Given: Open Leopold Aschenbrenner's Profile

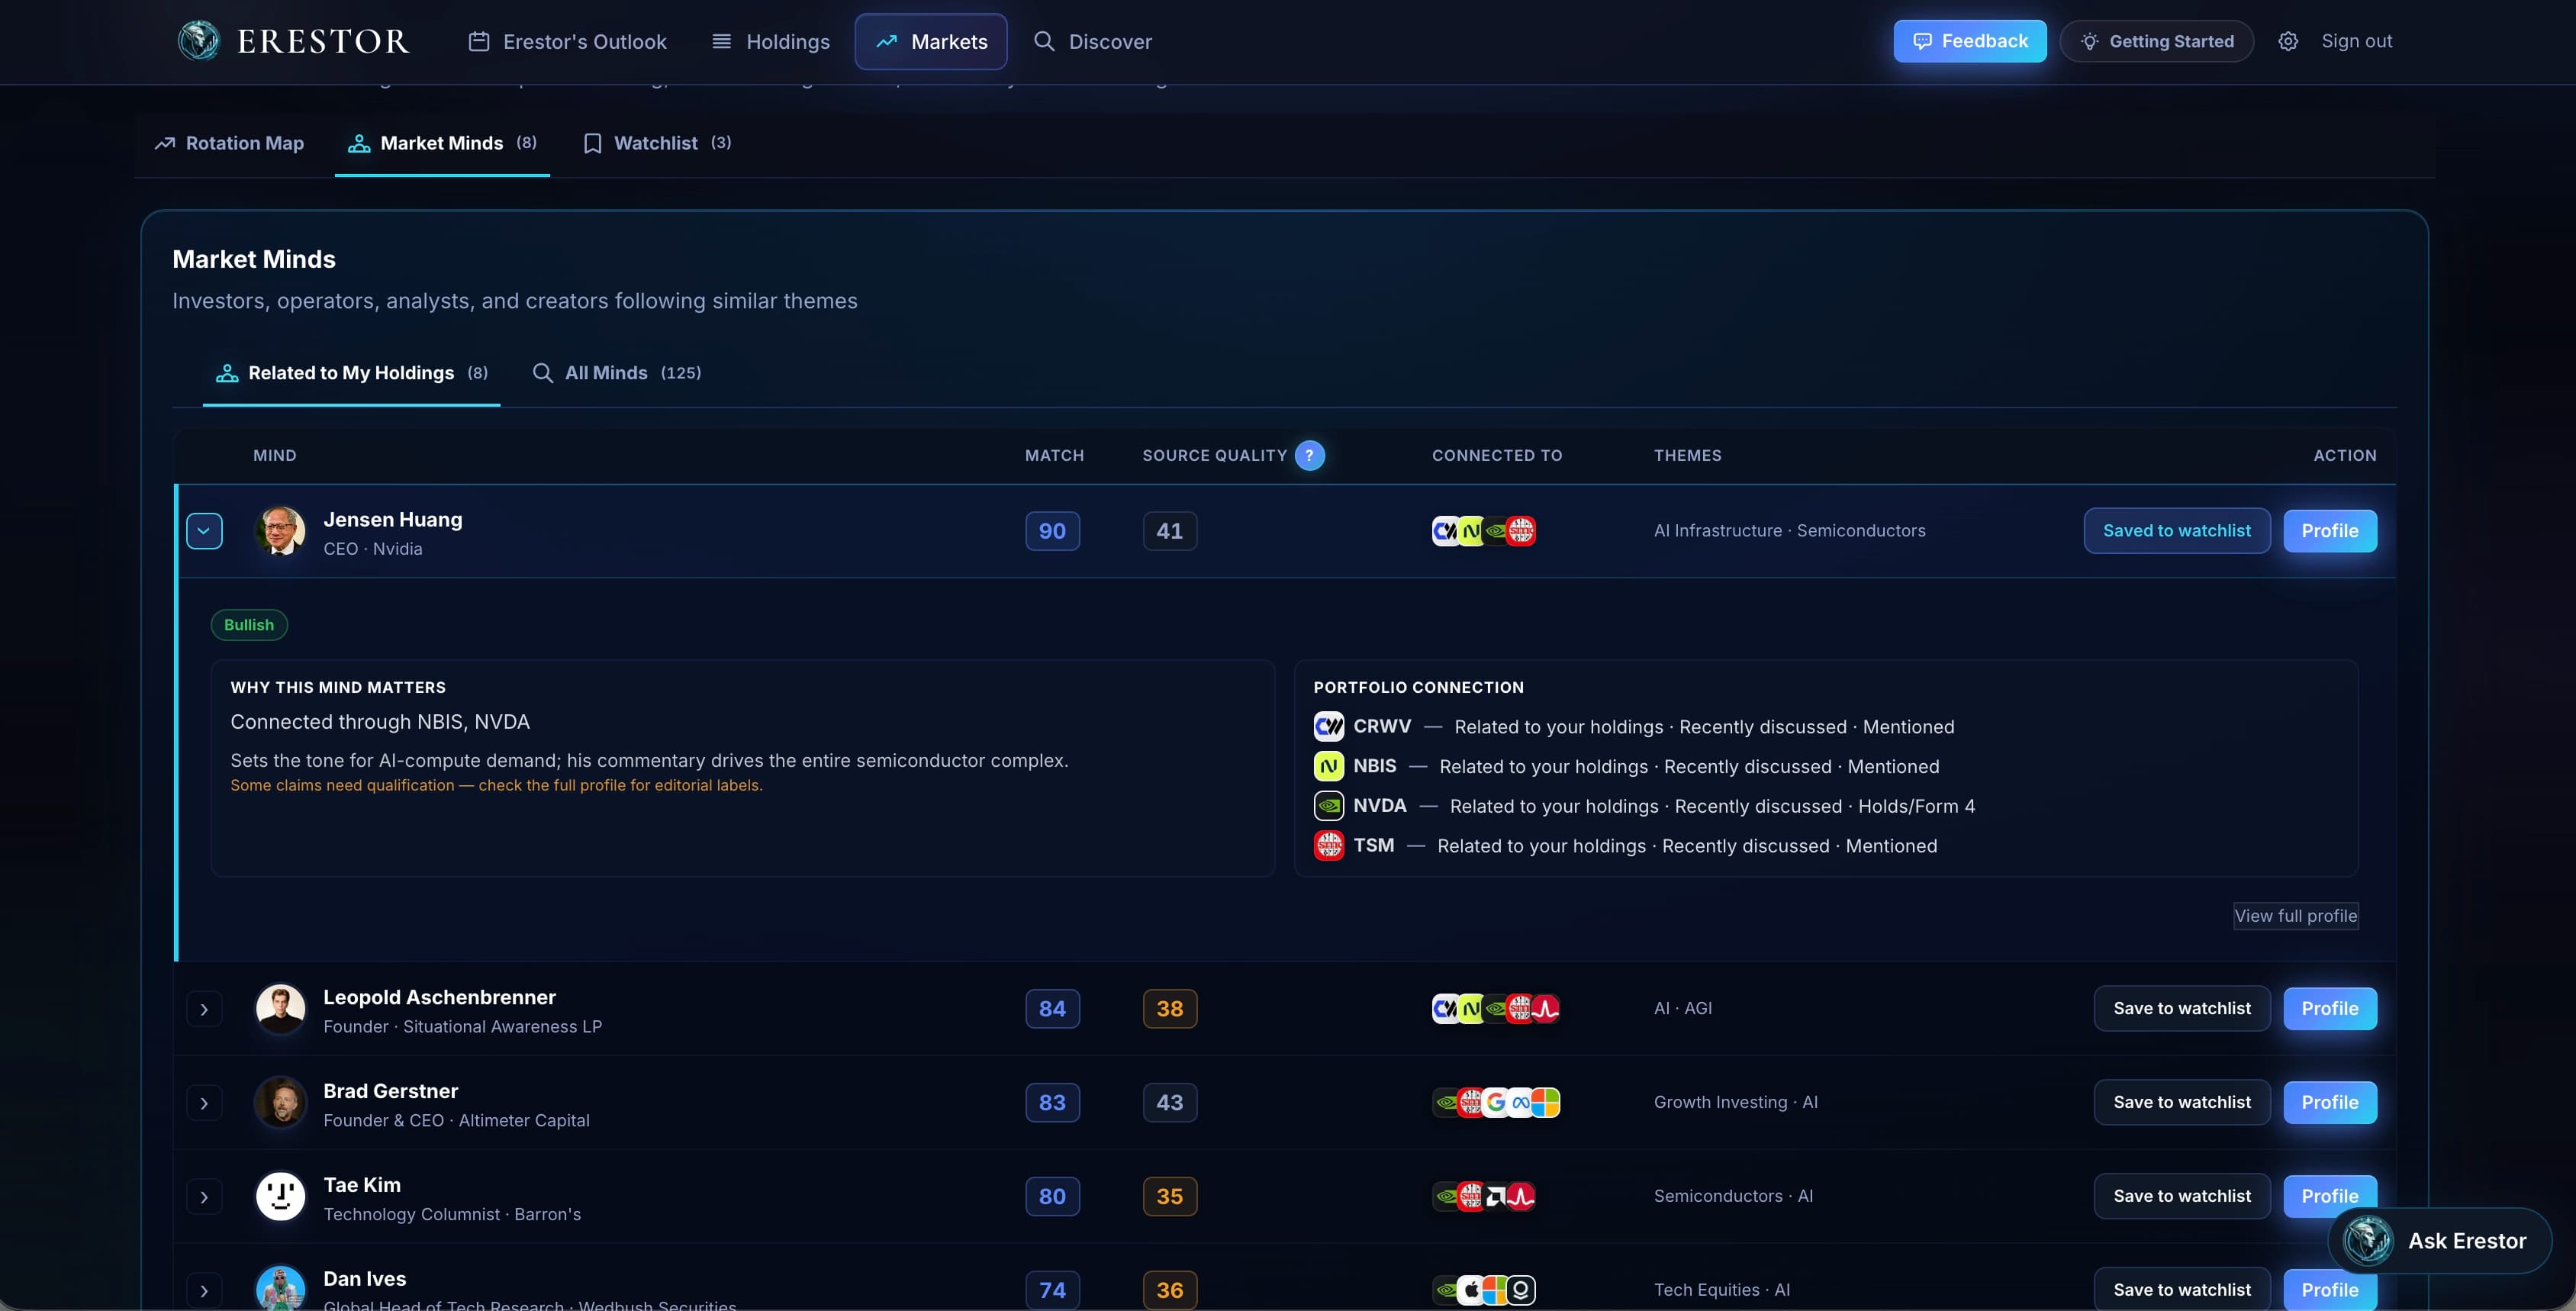Looking at the screenshot, I should (x=2329, y=1008).
